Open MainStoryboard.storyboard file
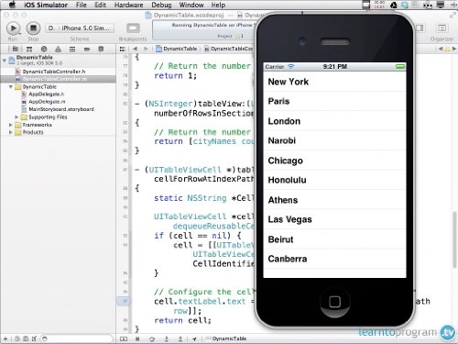Viewport: 458px width, 344px height. pos(61,109)
